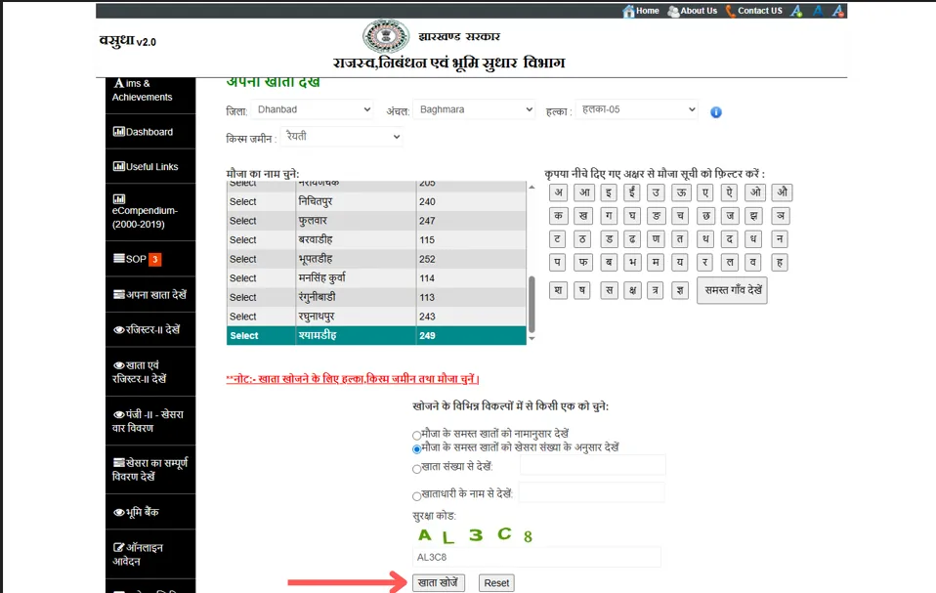Open the जिला dropdown showing Dhanbad
The image size is (936, 593).
point(313,109)
